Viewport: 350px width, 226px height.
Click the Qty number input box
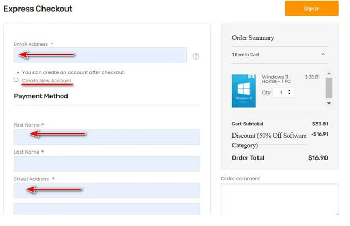[279, 92]
